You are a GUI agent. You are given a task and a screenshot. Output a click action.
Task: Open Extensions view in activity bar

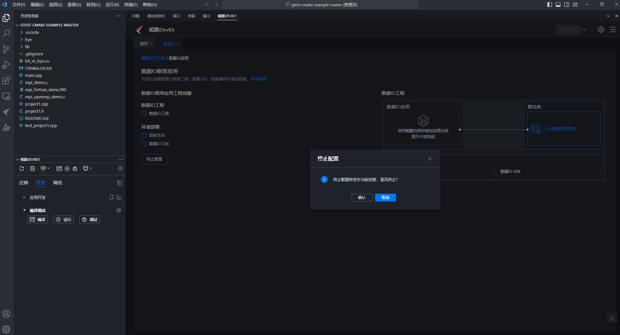pos(6,80)
